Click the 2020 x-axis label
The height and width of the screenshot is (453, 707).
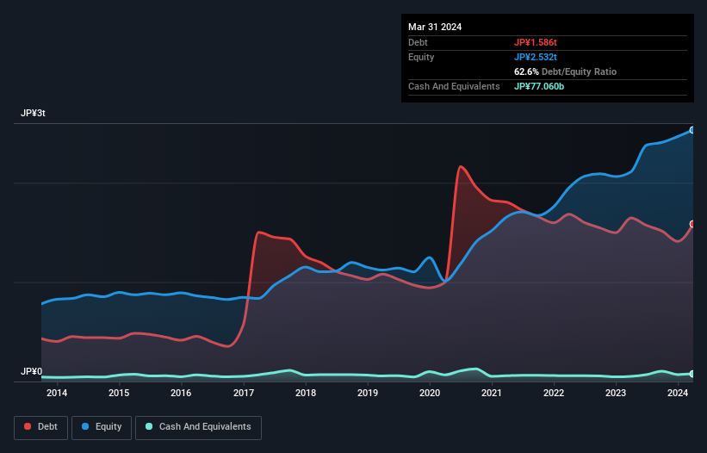pos(430,393)
